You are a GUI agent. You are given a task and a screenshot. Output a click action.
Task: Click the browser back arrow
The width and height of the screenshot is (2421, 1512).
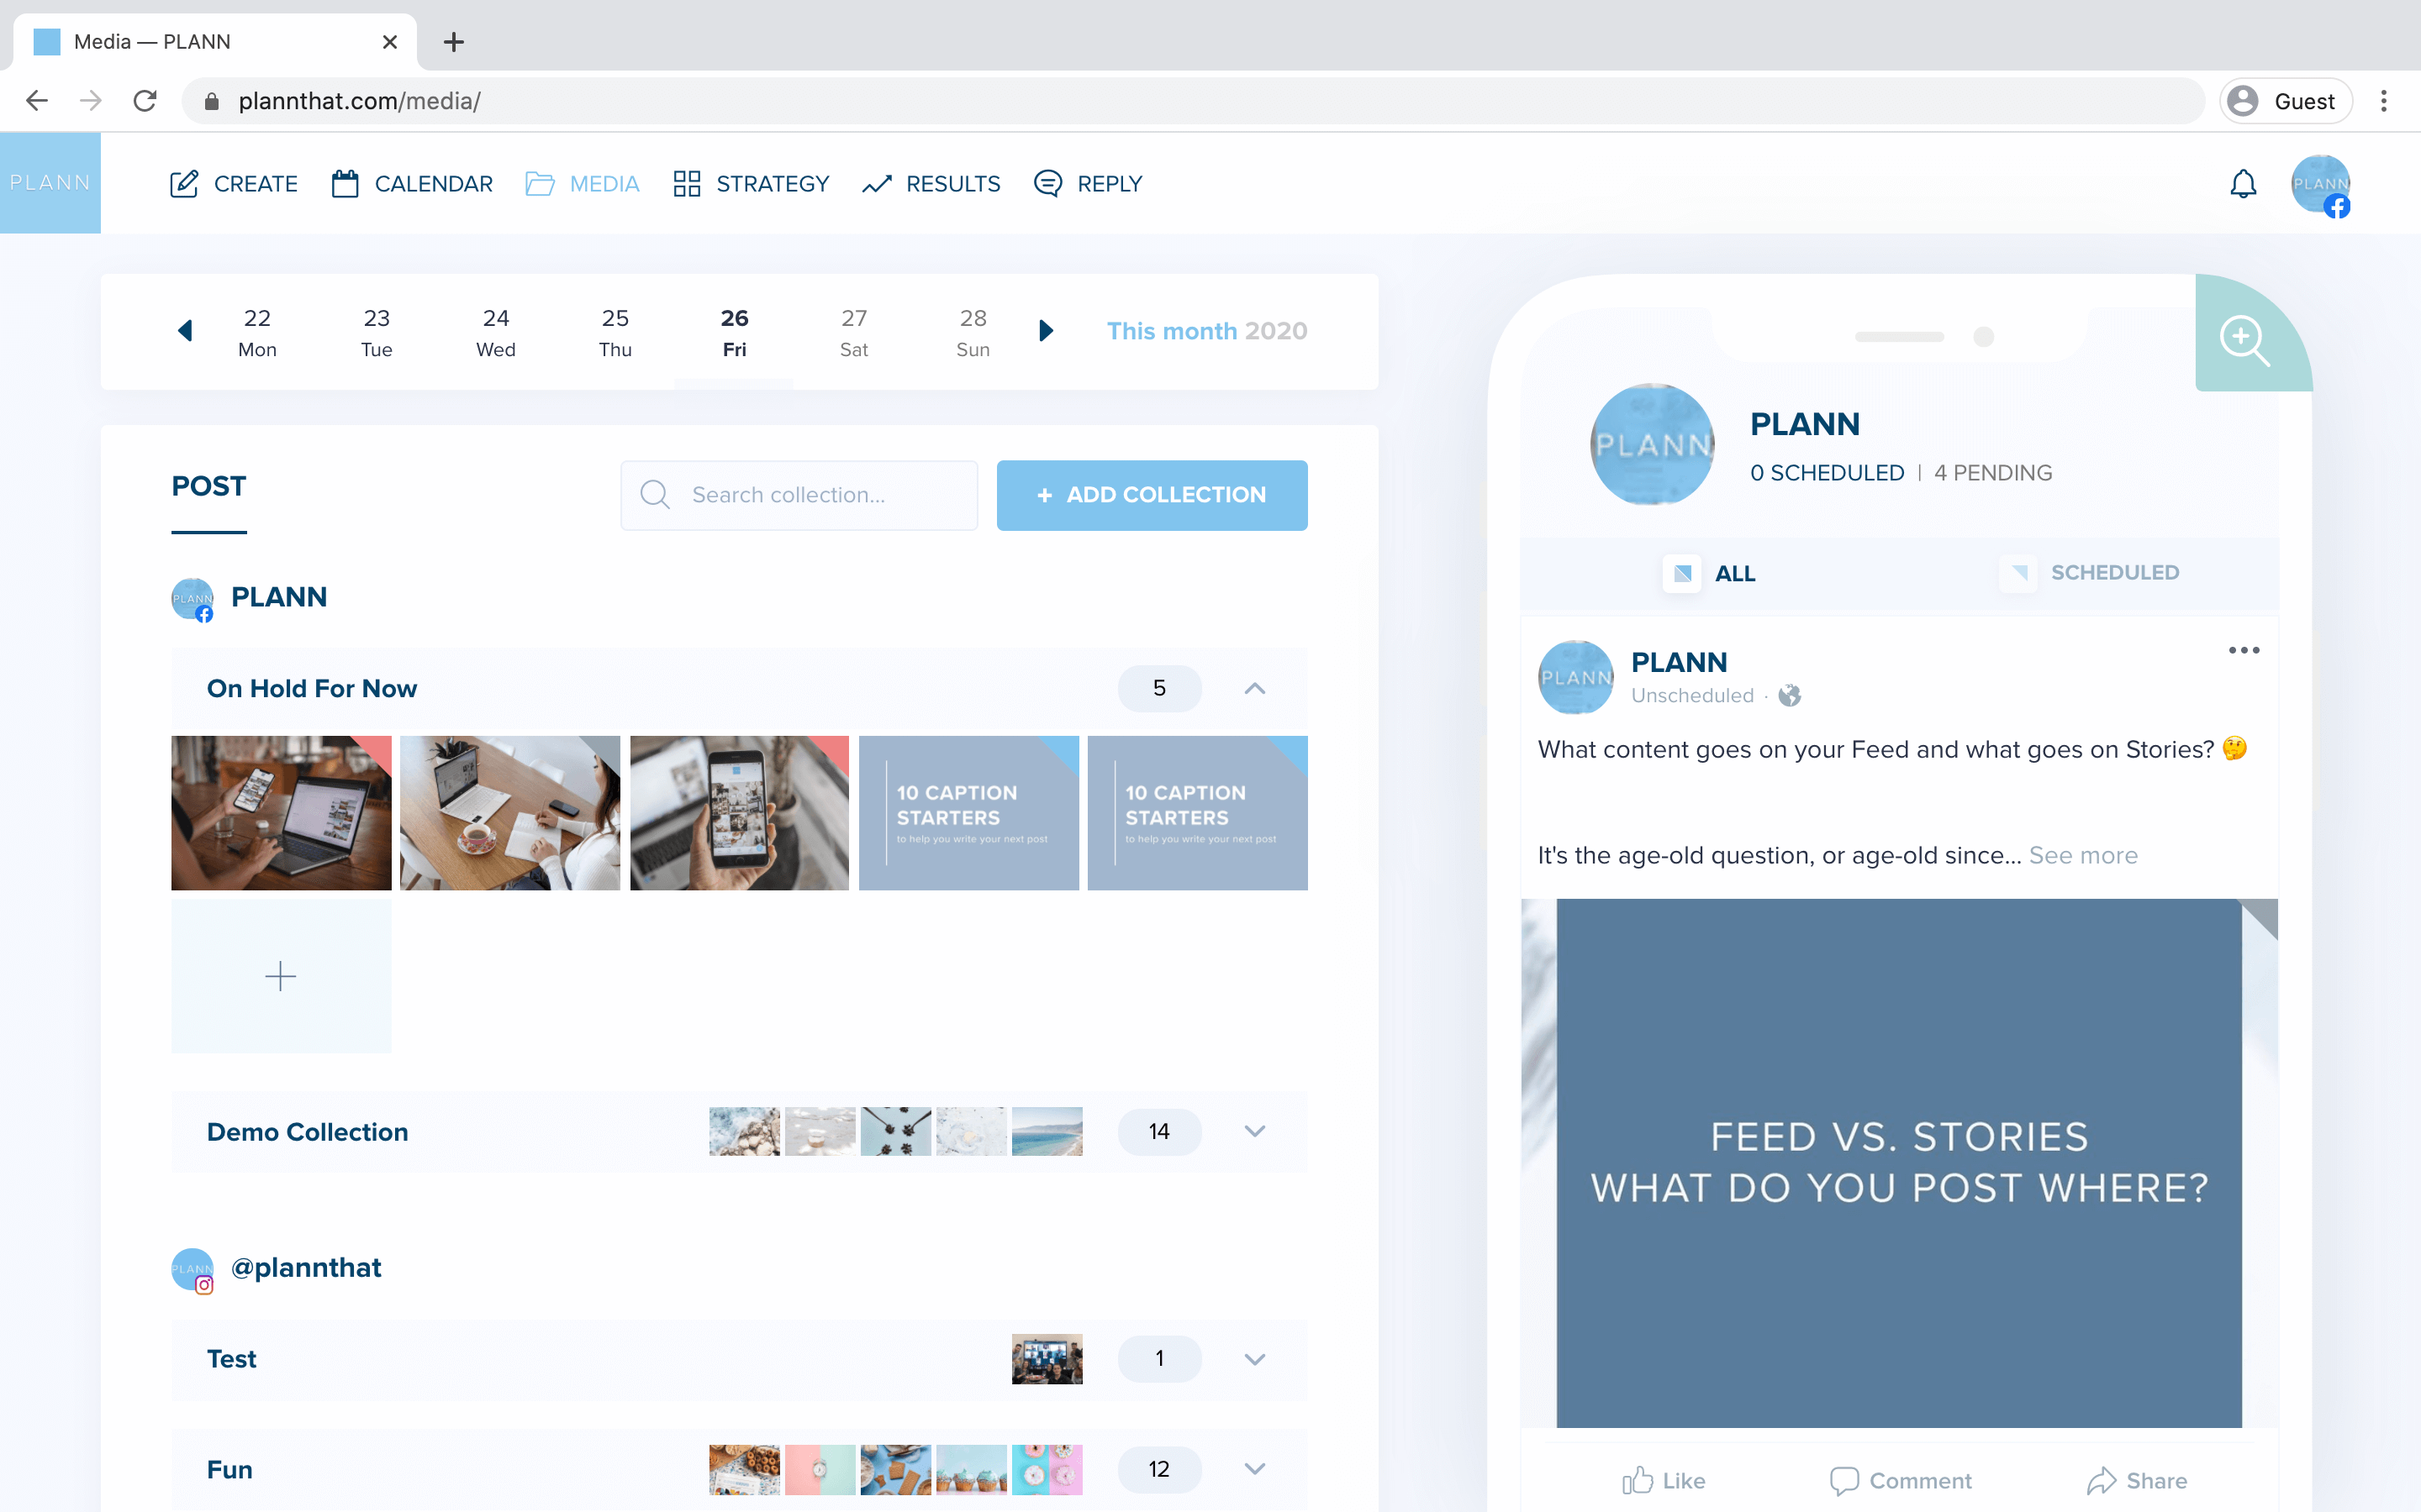[x=37, y=101]
